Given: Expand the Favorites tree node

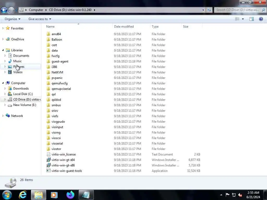Looking at the screenshot, I should pyautogui.click(x=3, y=28).
